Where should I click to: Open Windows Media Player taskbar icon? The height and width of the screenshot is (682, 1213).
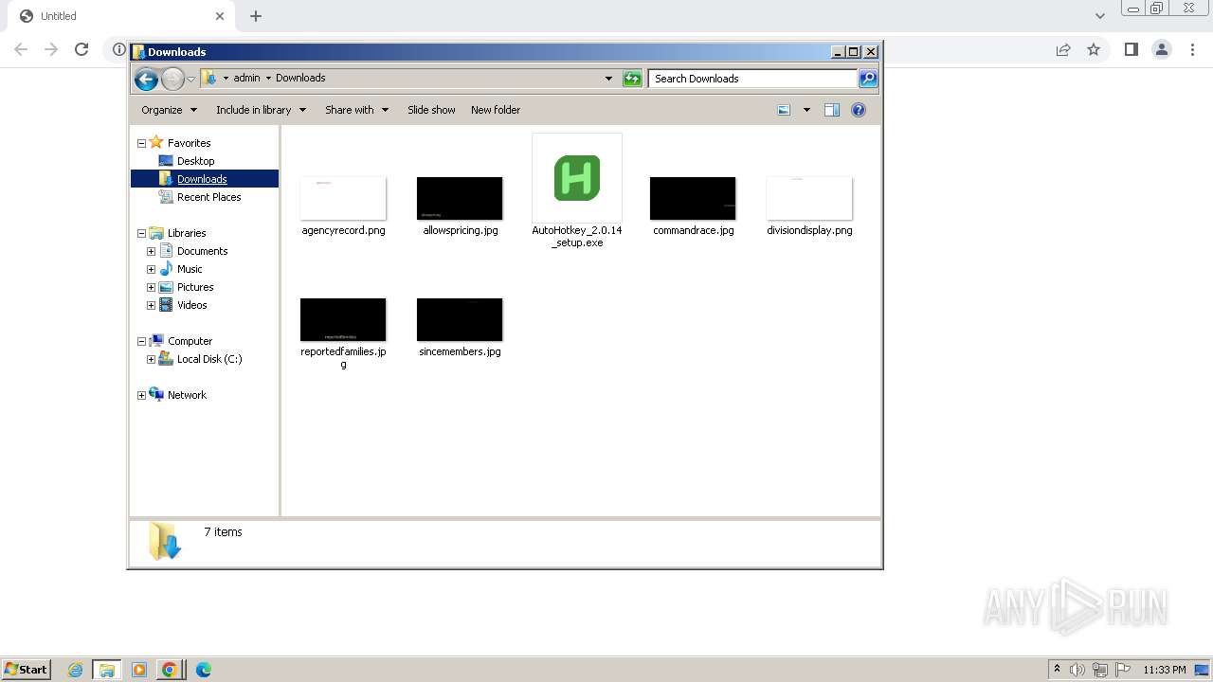tap(139, 670)
